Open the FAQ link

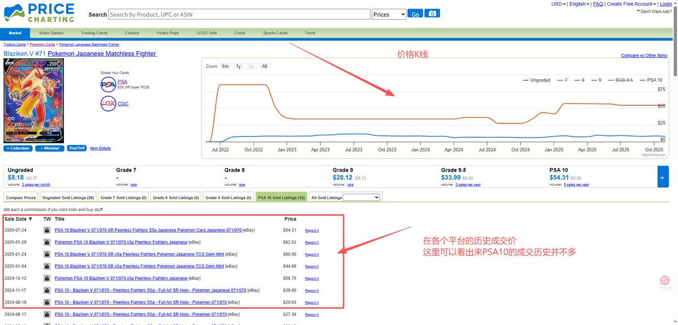tap(598, 4)
